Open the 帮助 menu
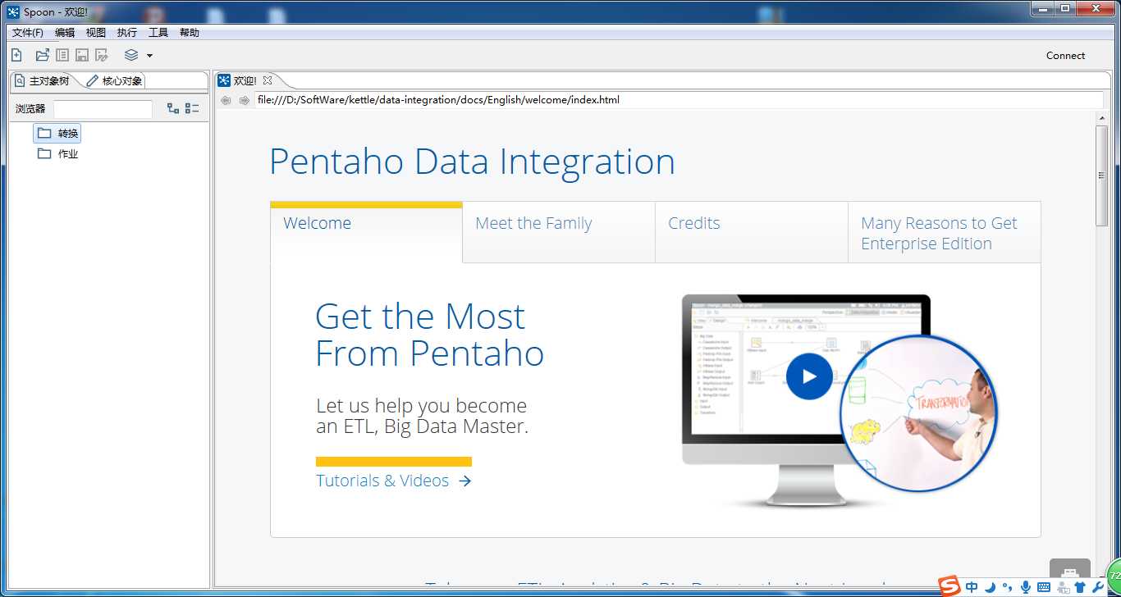Image resolution: width=1121 pixels, height=597 pixels. pyautogui.click(x=190, y=33)
